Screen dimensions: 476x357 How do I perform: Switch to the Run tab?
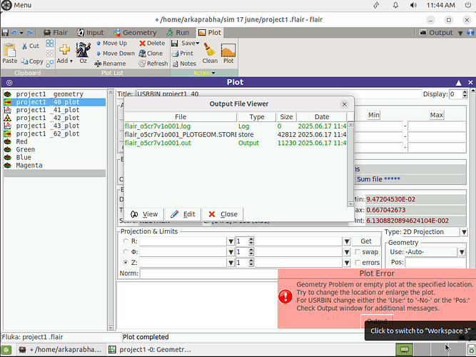pyautogui.click(x=178, y=33)
